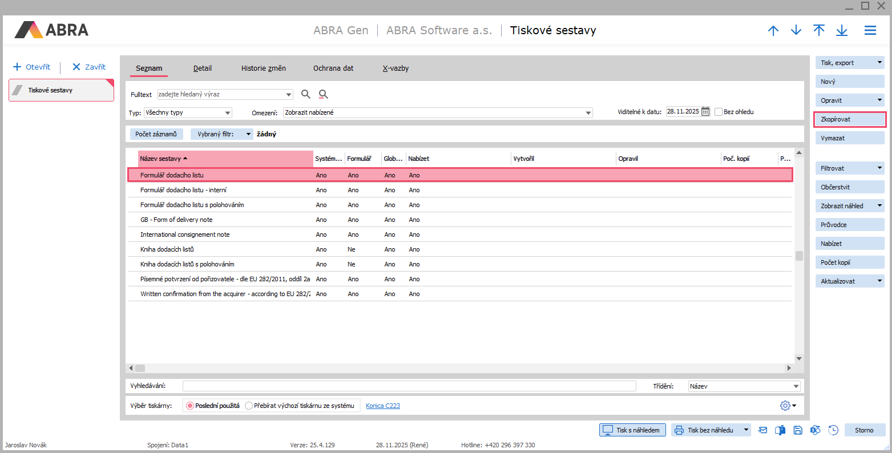
Task: Expand the Vybraný filtr dropdown
Action: tap(248, 134)
